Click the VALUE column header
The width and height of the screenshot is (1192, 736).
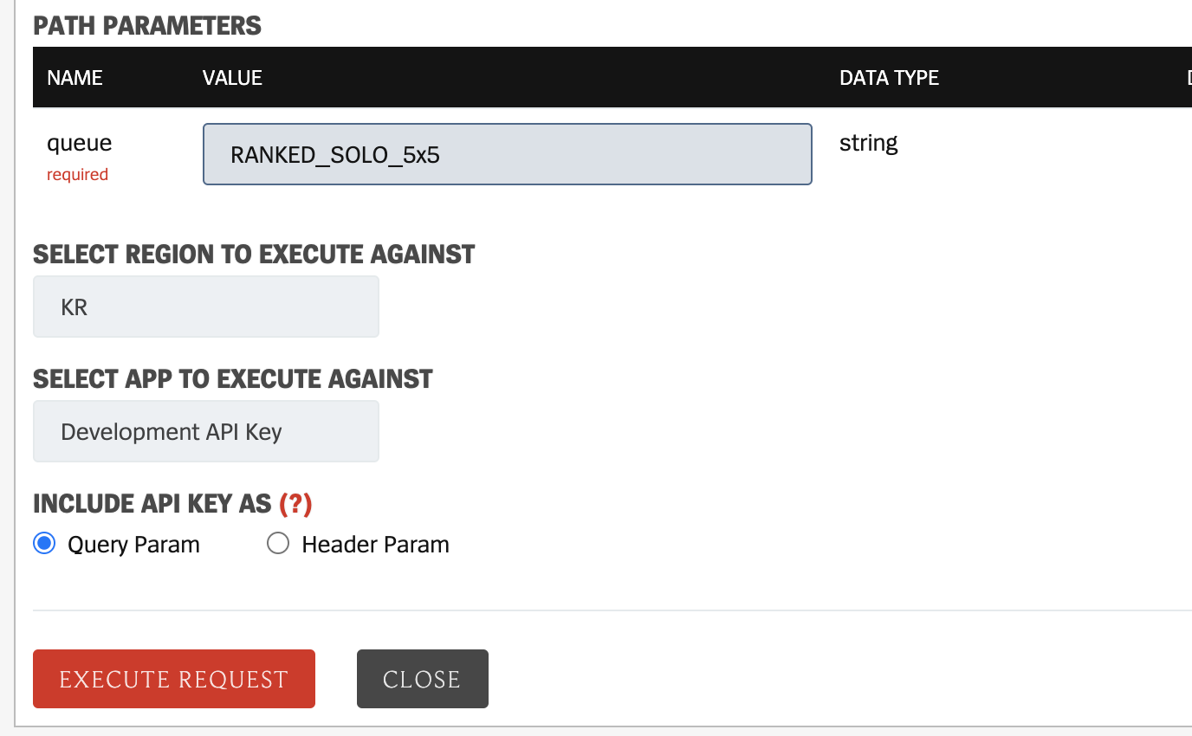(232, 78)
